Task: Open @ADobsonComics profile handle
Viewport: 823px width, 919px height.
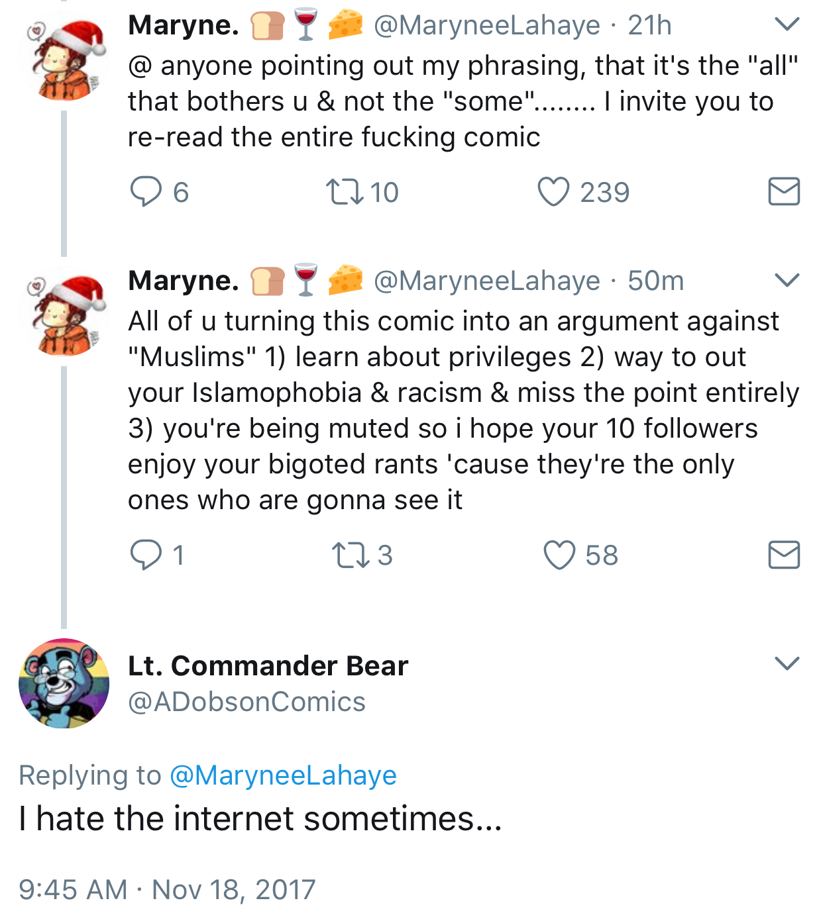Action: 247,702
